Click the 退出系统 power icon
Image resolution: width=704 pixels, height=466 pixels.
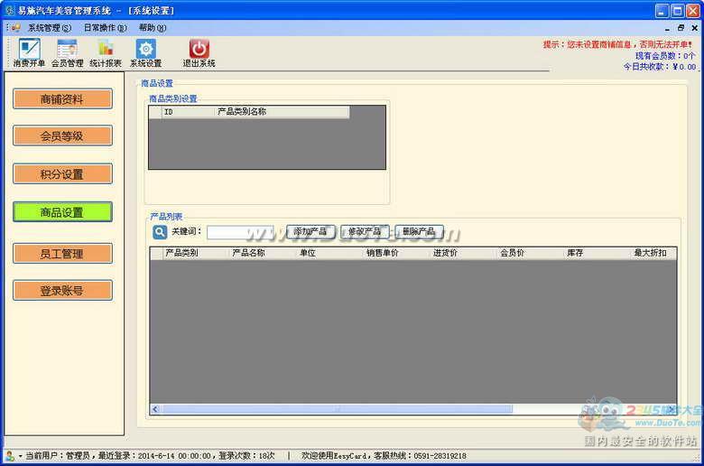(x=199, y=49)
